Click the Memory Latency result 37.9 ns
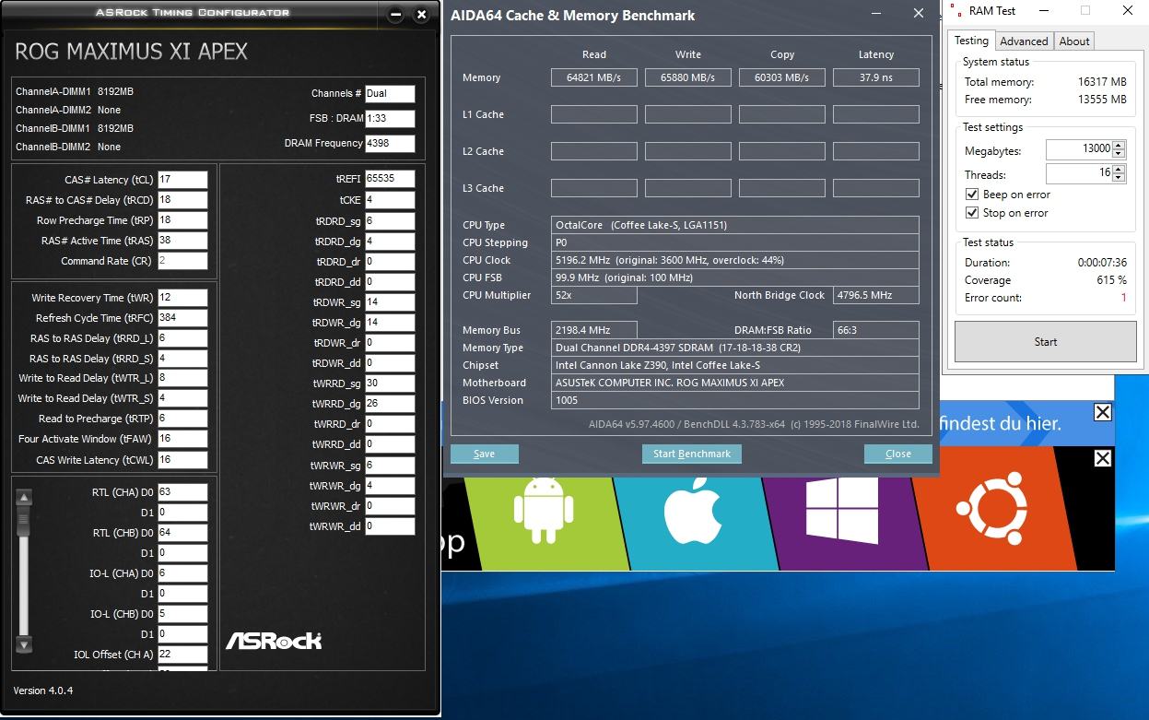Screen dimensions: 1149x720 pos(876,77)
